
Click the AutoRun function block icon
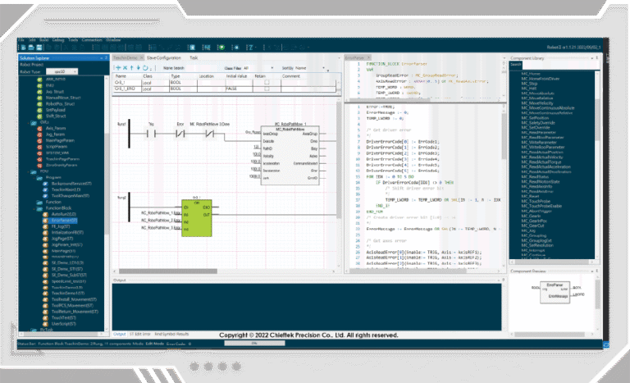click(x=45, y=214)
